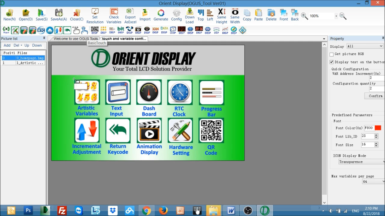The height and width of the screenshot is (216, 385).
Task: Select the animation clapperboard DISP tool
Action: pyautogui.click(x=138, y=30)
